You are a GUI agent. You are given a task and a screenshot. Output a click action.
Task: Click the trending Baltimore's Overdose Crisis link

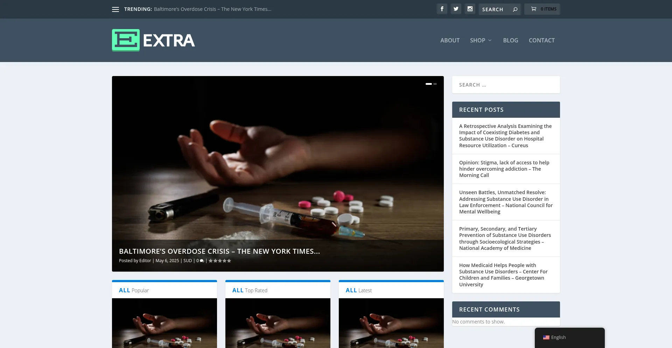click(x=212, y=9)
